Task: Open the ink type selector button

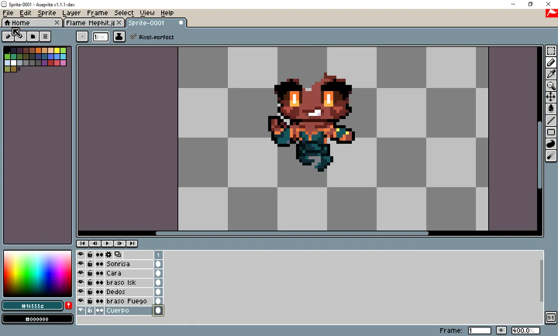Action: (x=119, y=37)
